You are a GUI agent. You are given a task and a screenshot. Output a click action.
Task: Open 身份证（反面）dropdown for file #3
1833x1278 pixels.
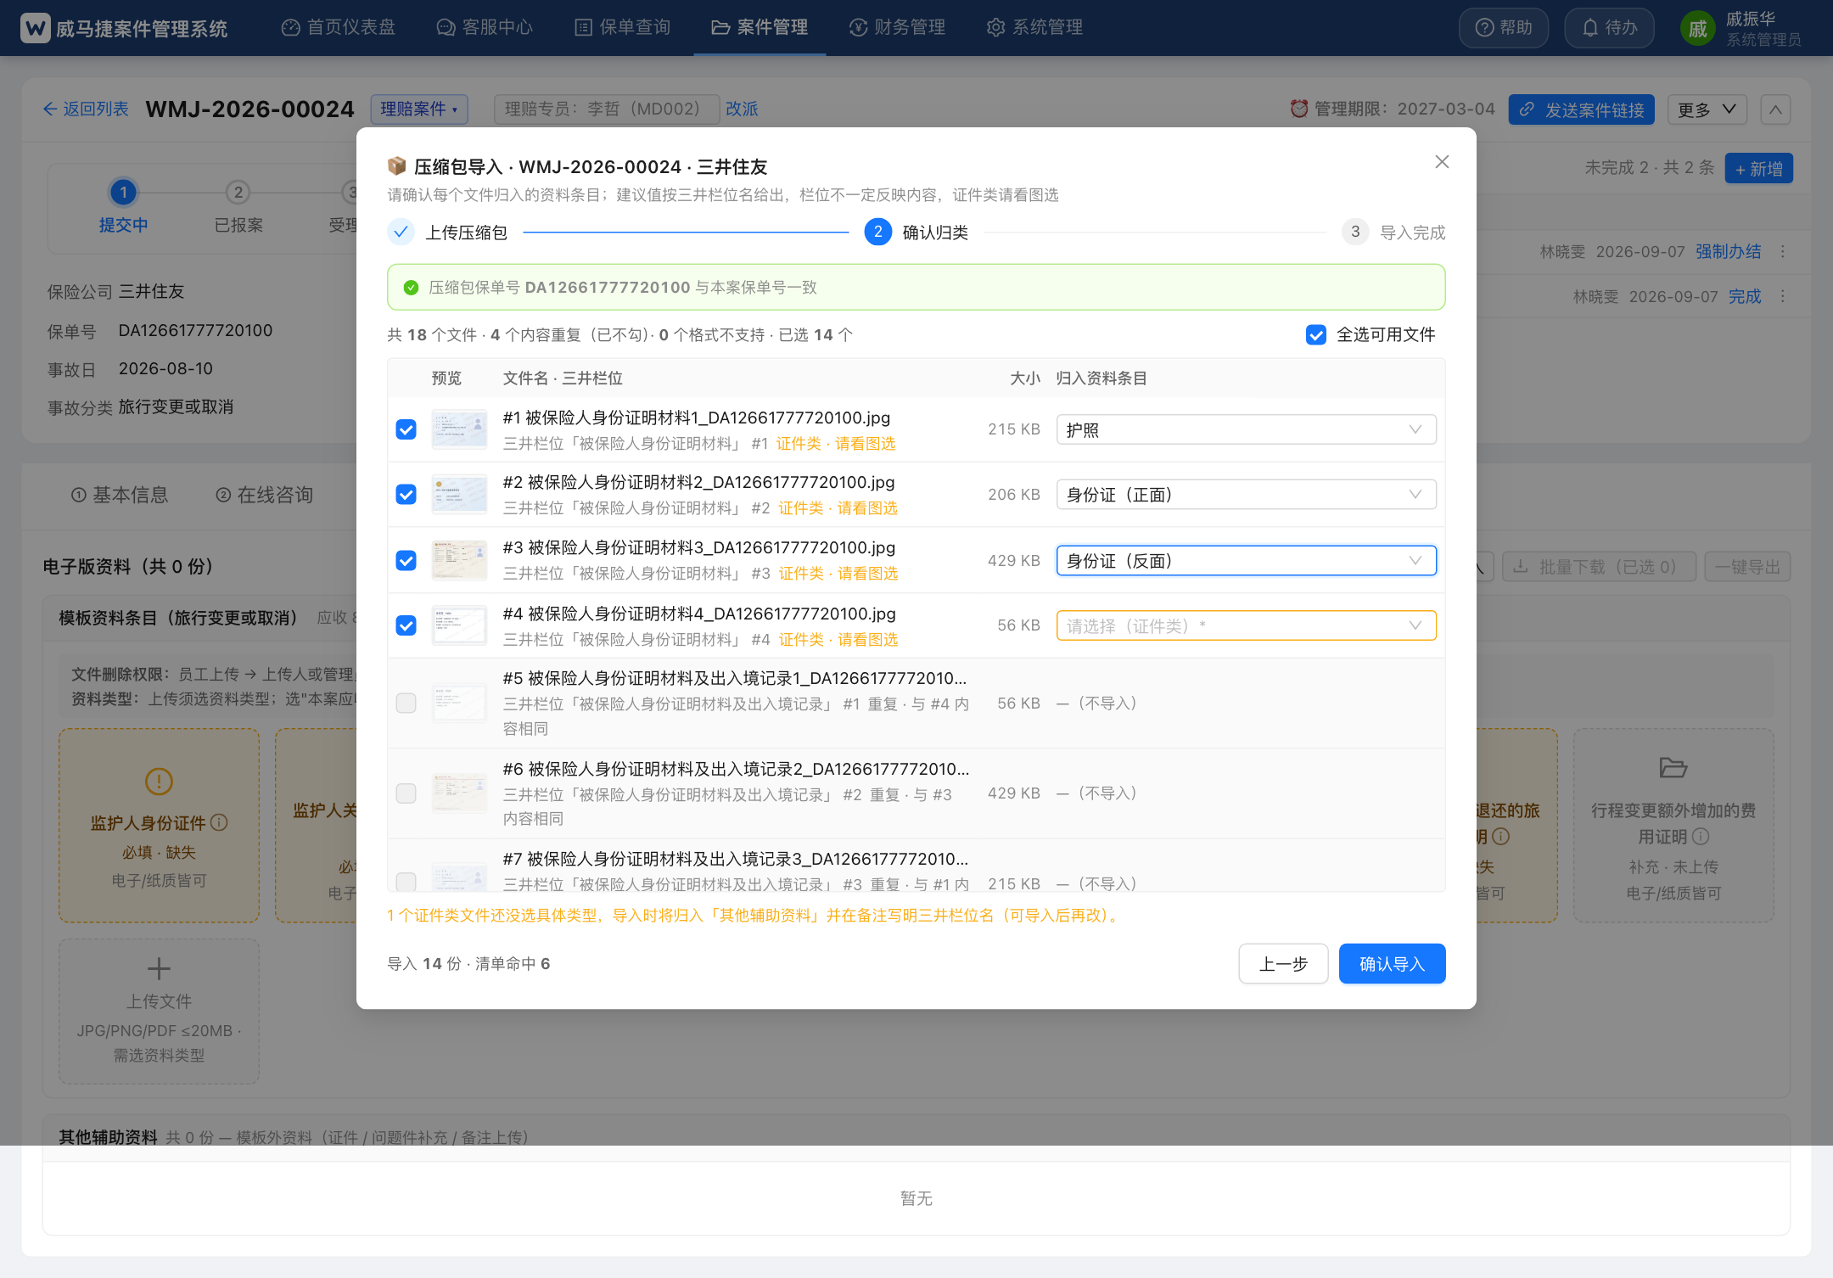point(1246,561)
